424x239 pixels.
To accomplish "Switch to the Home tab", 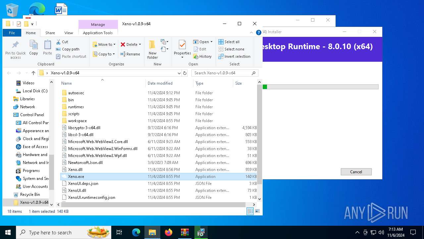I will click(x=31, y=33).
